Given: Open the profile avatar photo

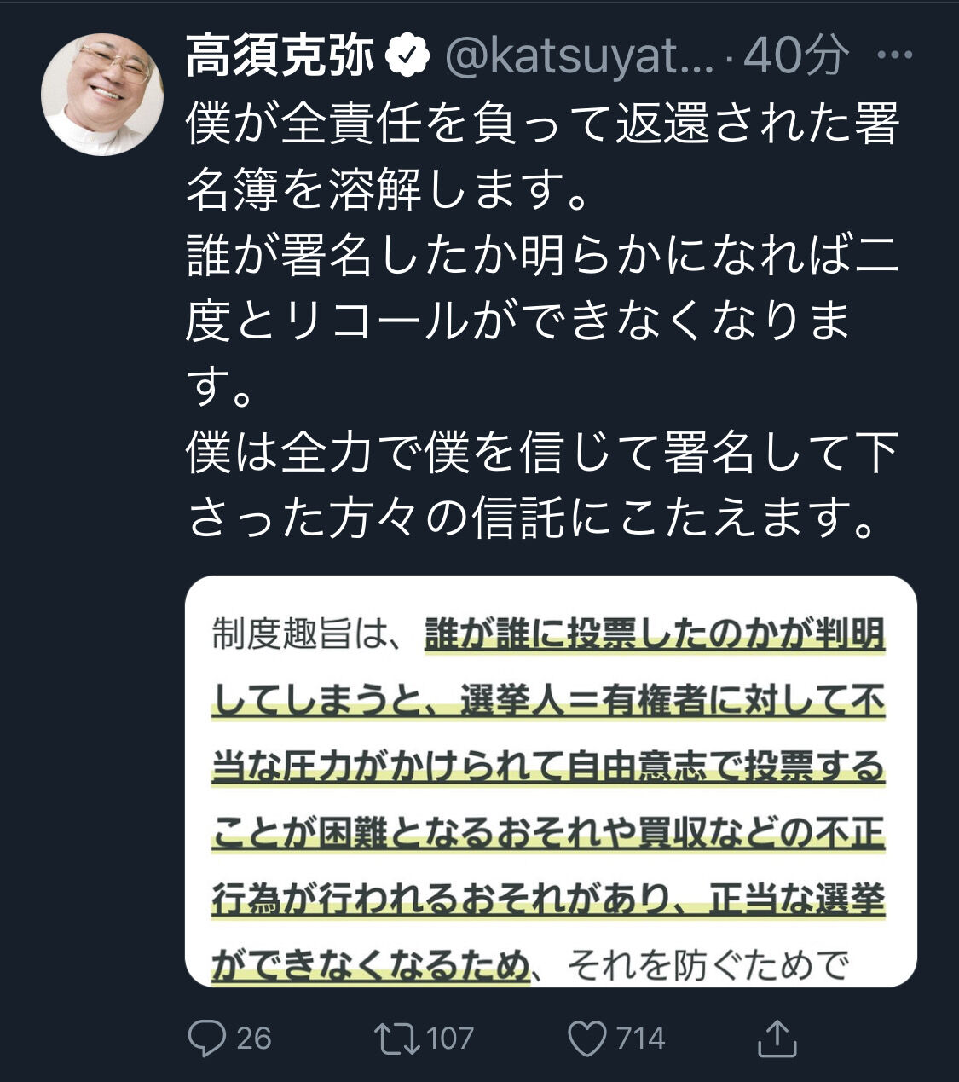Looking at the screenshot, I should [102, 95].
